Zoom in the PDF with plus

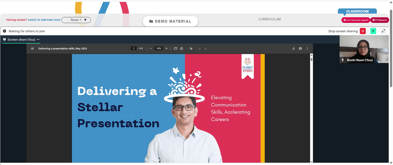coord(166,48)
